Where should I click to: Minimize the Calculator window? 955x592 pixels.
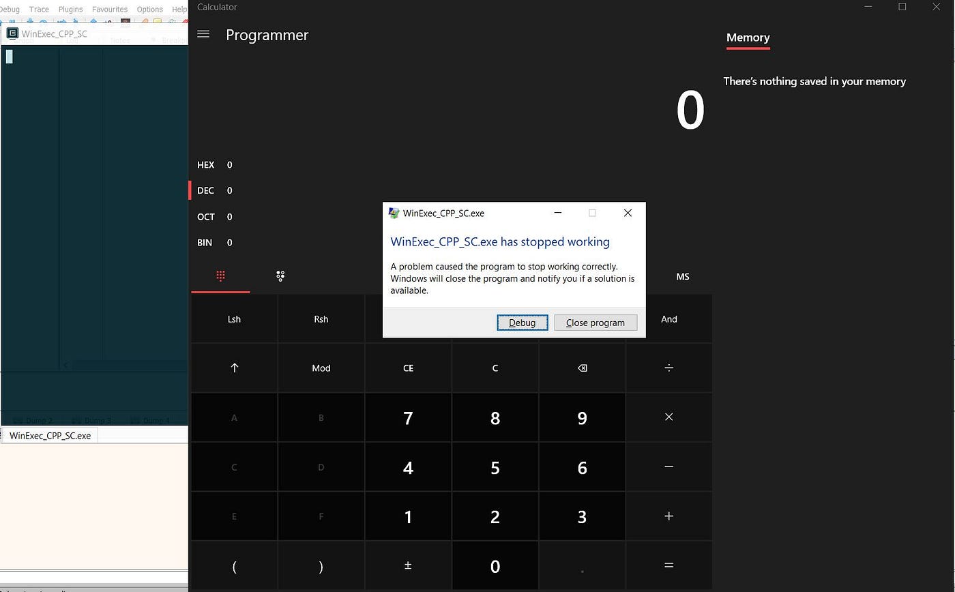tap(868, 7)
